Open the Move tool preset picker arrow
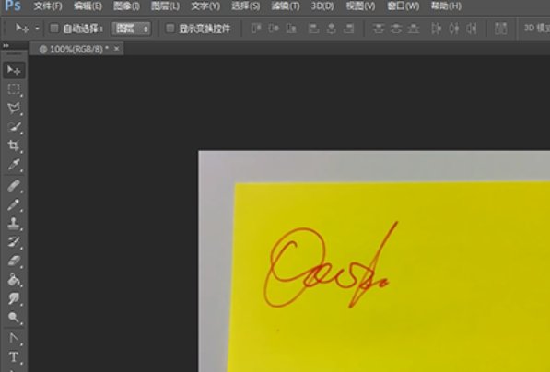550x372 pixels. (37, 29)
